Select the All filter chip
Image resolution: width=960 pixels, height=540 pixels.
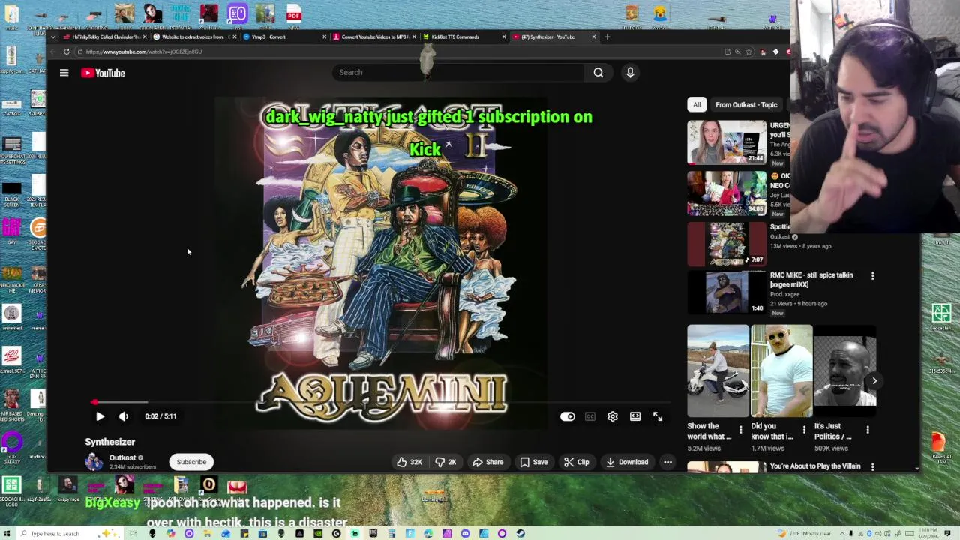tap(697, 105)
